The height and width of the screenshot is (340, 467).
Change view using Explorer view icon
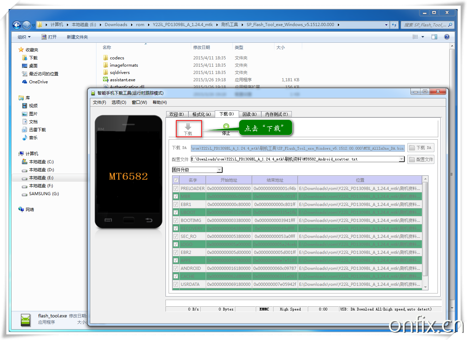point(415,37)
